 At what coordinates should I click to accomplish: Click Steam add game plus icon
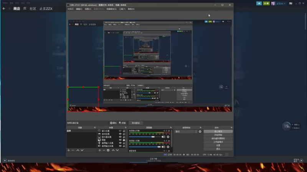[5, 161]
